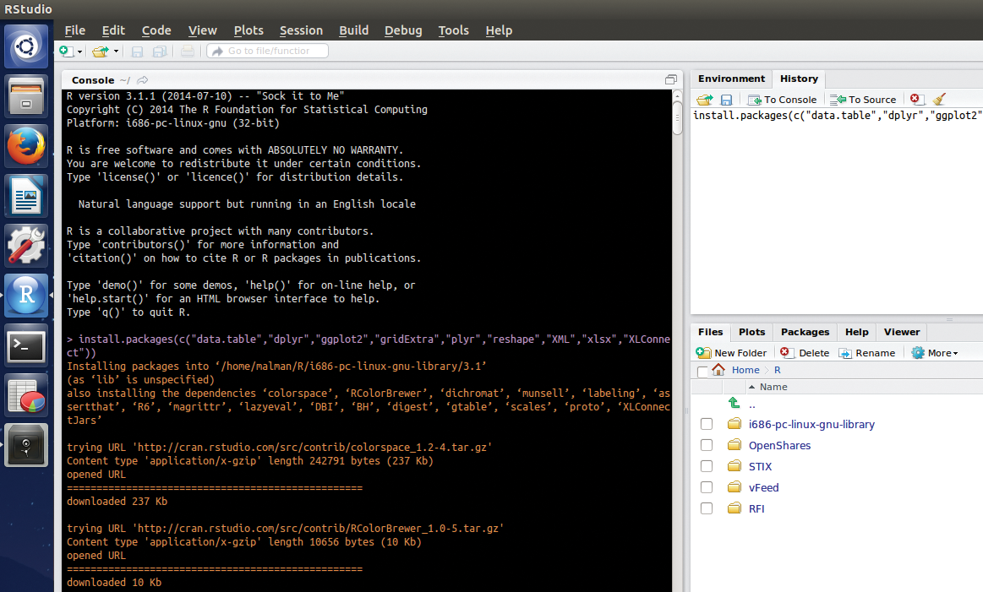Remove selected history entry with the red X icon
The height and width of the screenshot is (592, 983).
(915, 99)
